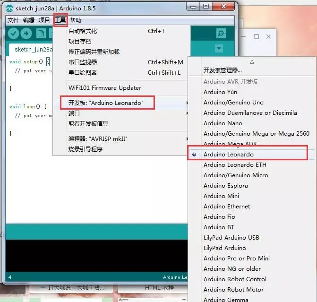Select Arduino Gemma board
Viewport: 317px width, 302px height.
click(x=252, y=299)
